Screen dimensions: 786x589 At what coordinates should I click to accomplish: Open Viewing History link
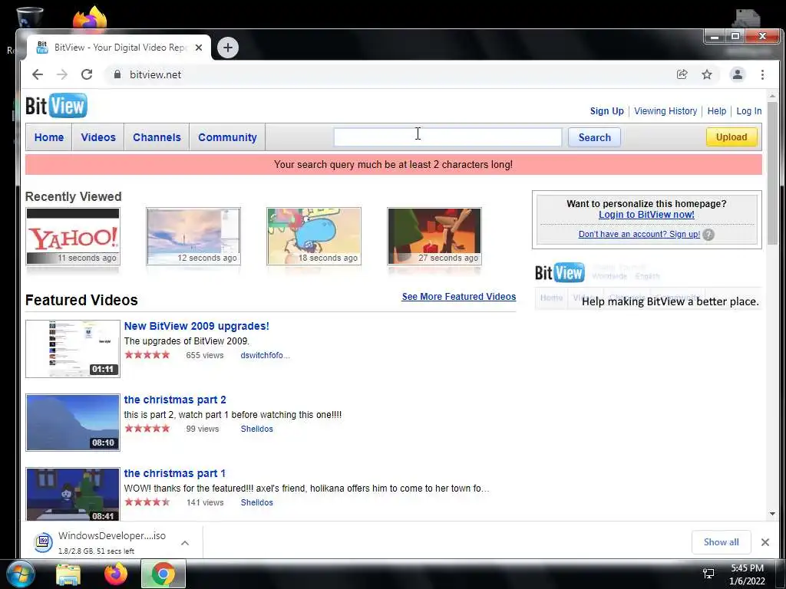click(x=665, y=111)
